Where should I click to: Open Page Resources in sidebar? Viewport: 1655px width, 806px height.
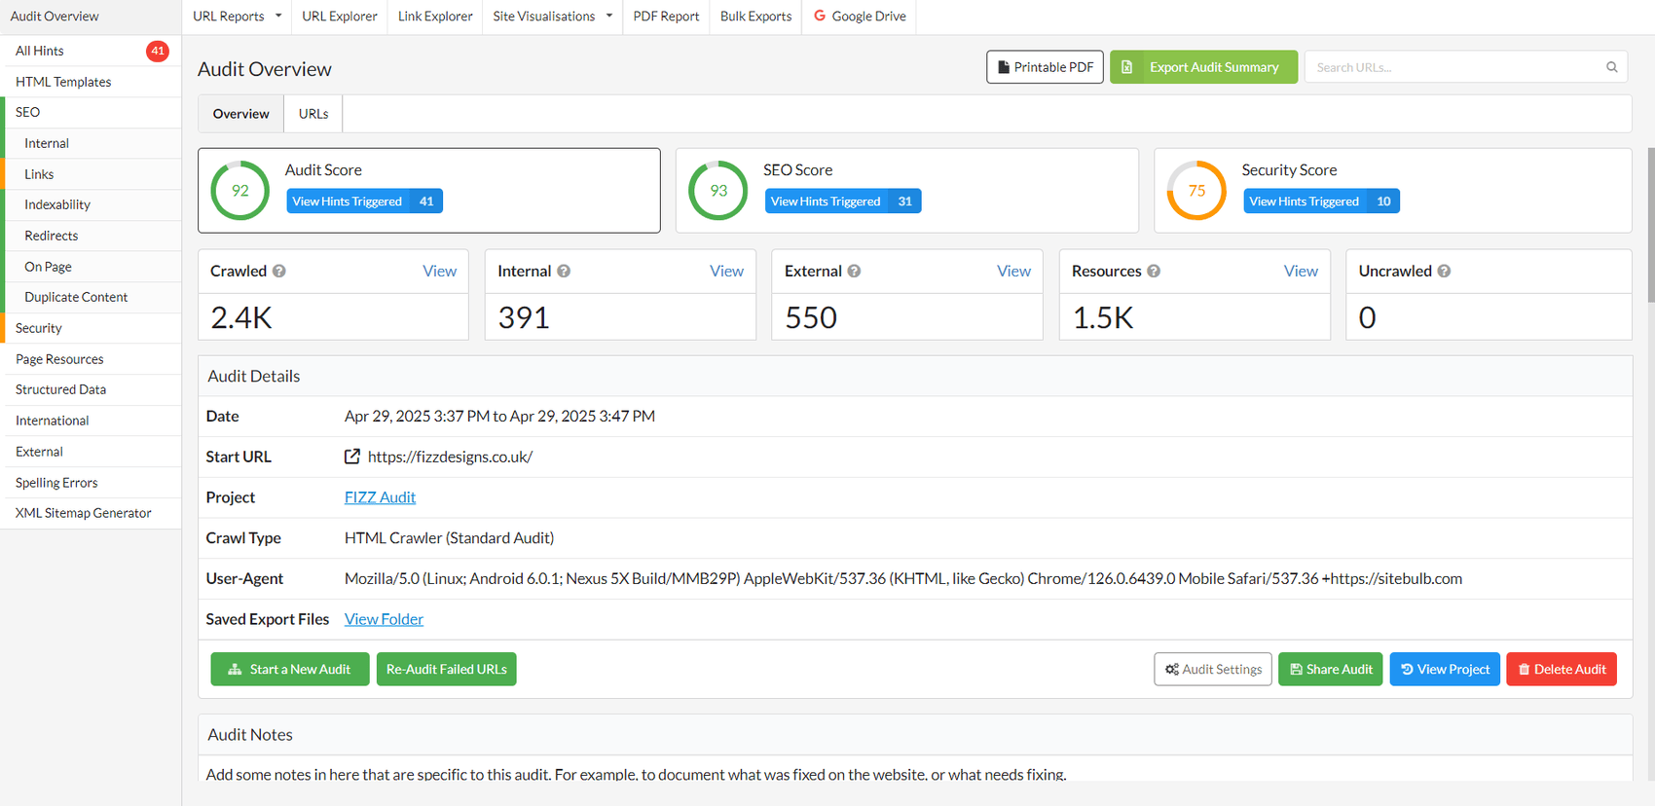91,359
